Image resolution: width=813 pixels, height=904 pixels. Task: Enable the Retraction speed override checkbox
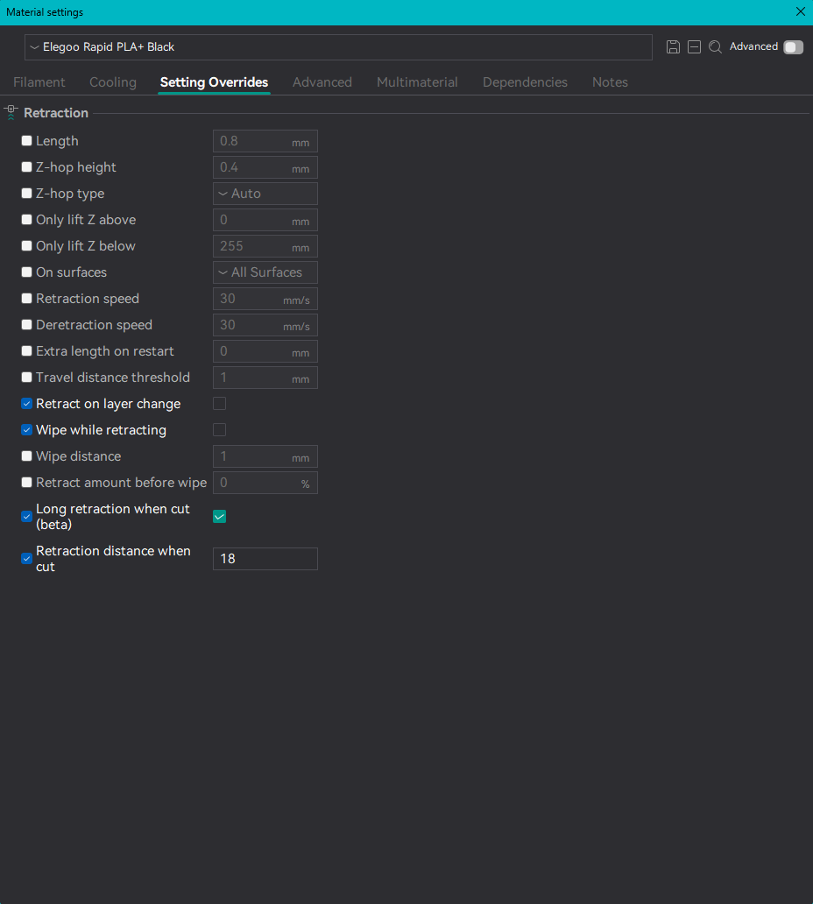[26, 299]
